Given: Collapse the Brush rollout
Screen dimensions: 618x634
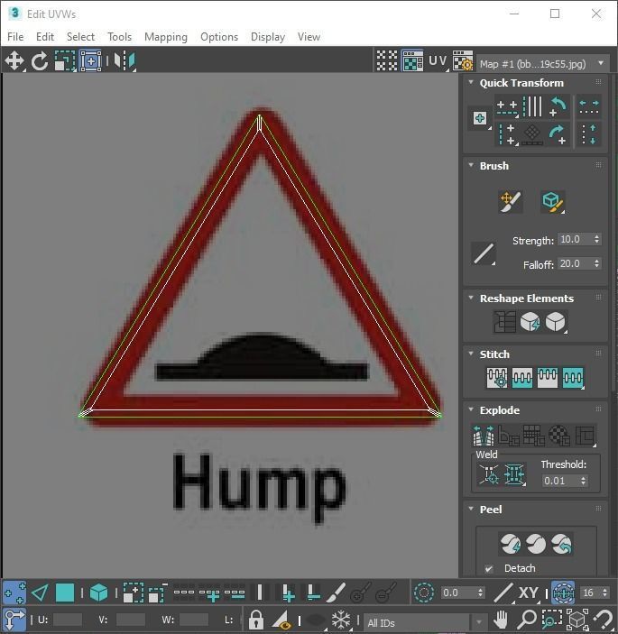Looking at the screenshot, I should click(471, 165).
